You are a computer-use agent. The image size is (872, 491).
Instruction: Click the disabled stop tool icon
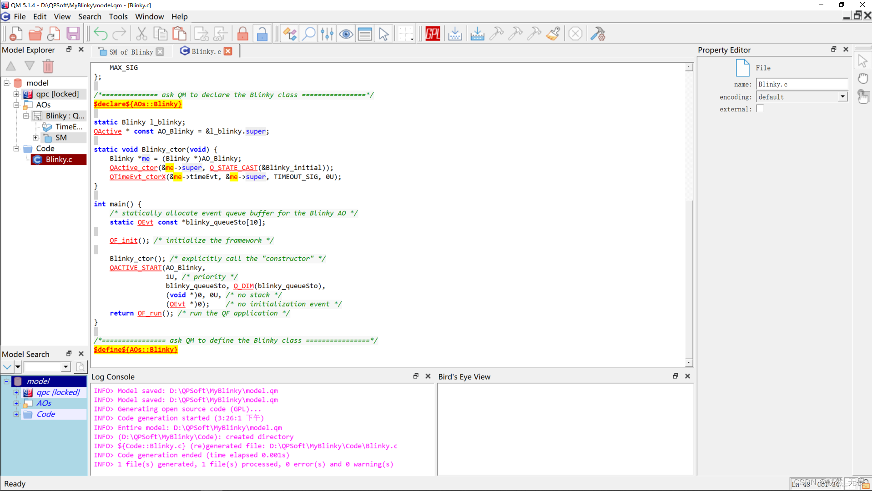click(575, 34)
